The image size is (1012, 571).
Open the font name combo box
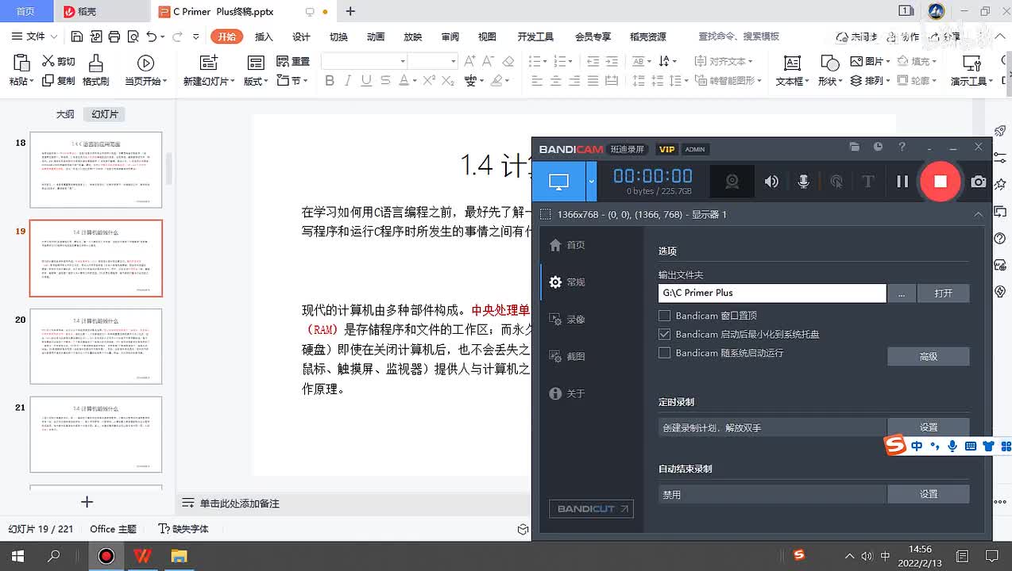point(365,61)
